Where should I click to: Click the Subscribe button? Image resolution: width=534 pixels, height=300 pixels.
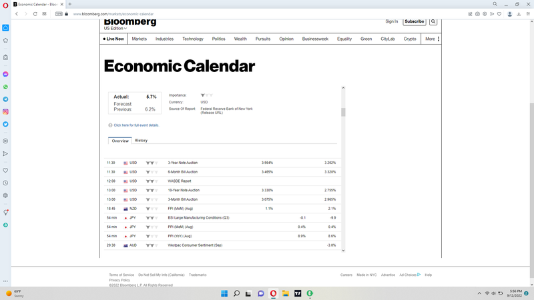pos(414,21)
